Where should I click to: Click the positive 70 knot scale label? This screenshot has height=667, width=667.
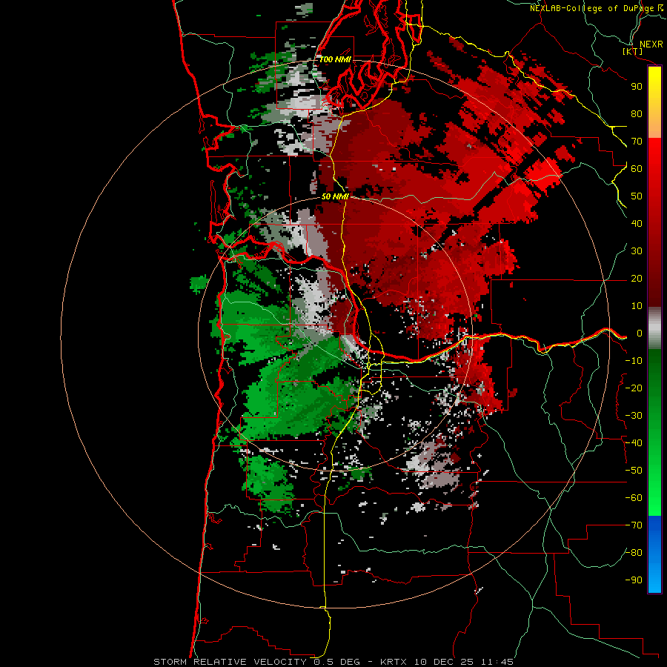coord(637,142)
